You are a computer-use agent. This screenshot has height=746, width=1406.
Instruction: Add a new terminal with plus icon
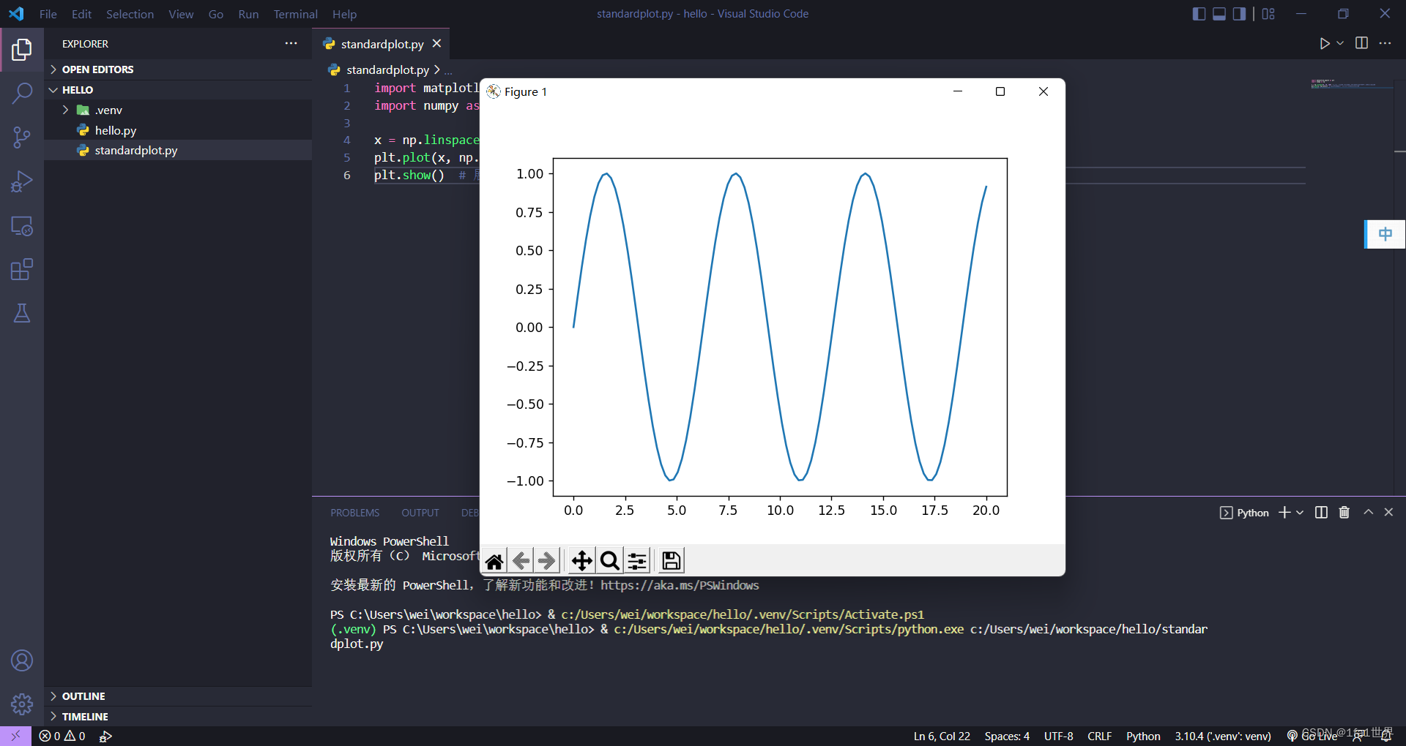pos(1284,513)
